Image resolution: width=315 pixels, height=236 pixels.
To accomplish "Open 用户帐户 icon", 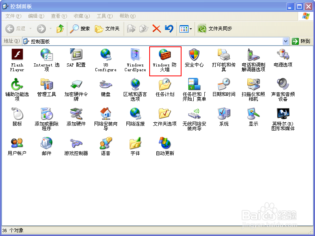I will pyautogui.click(x=17, y=146).
